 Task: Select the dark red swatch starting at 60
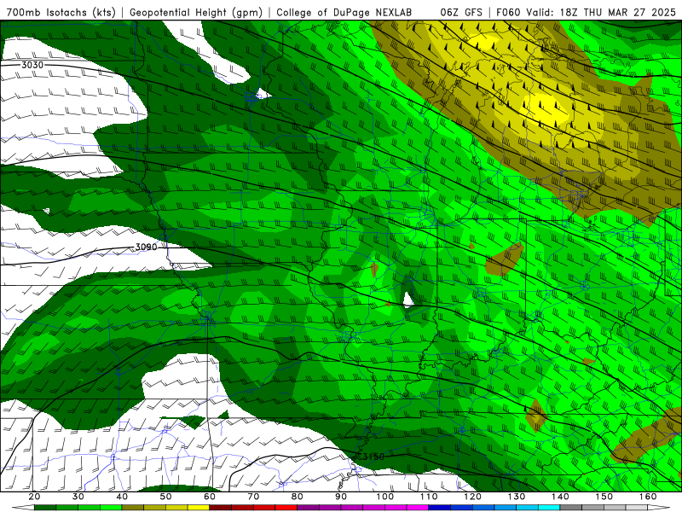pyautogui.click(x=221, y=508)
